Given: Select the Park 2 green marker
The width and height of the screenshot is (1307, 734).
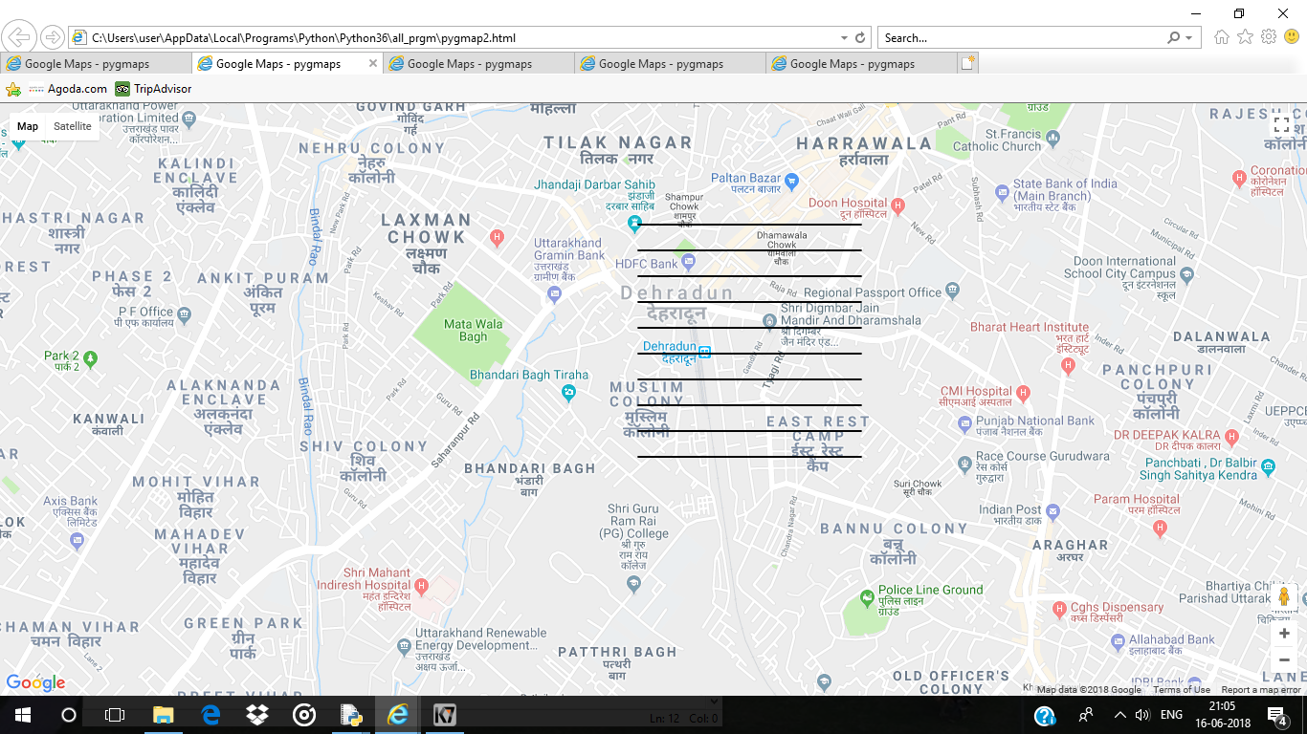Looking at the screenshot, I should [x=90, y=359].
